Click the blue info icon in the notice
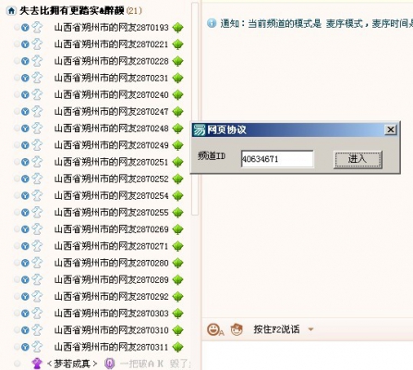413x370 pixels. click(212, 23)
